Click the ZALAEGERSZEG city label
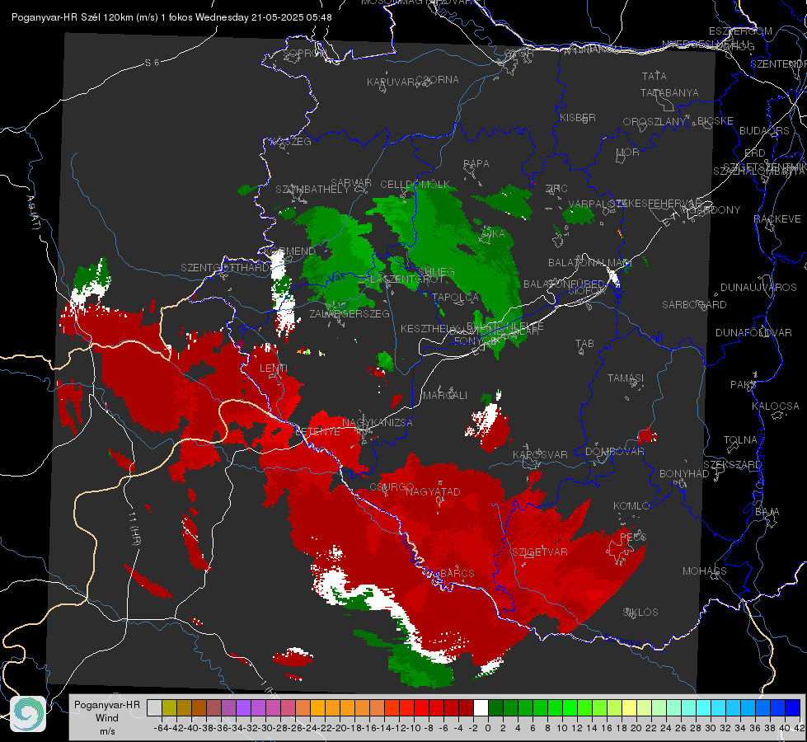 (350, 313)
